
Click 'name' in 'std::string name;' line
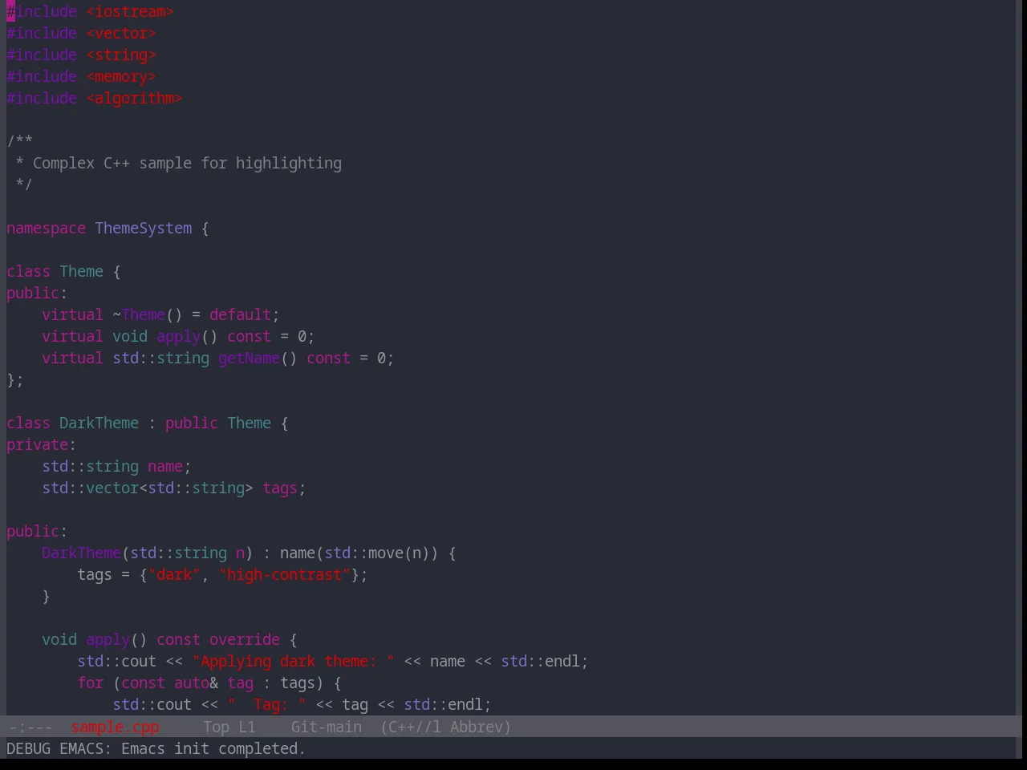point(165,467)
